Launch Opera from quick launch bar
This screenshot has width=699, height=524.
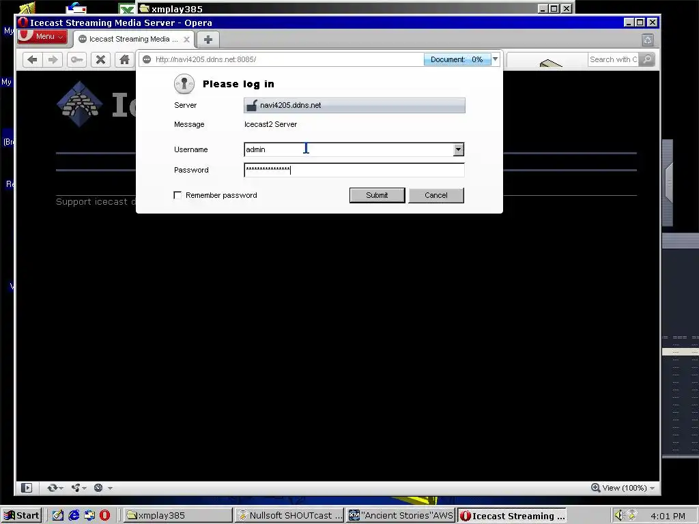pyautogui.click(x=104, y=515)
